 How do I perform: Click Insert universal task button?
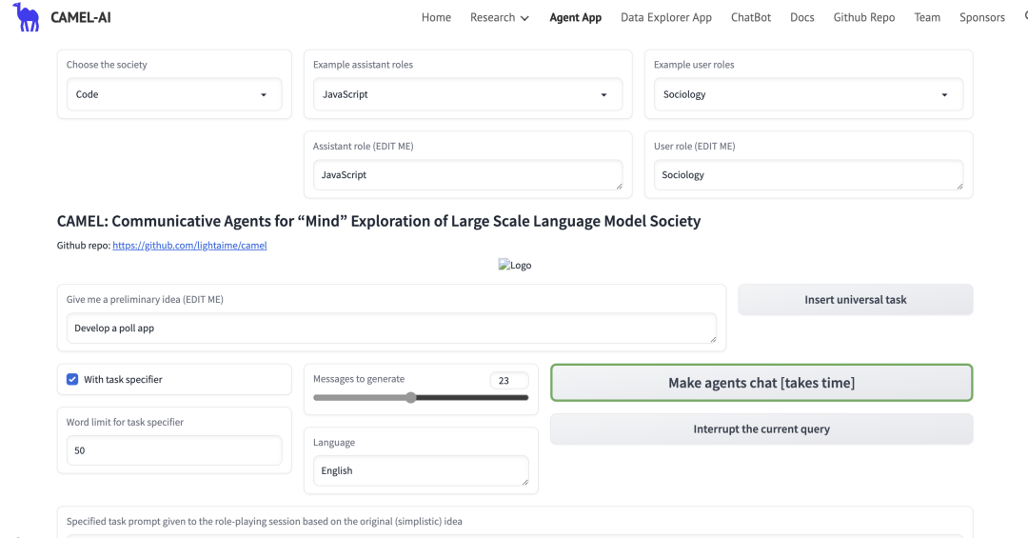pos(856,300)
